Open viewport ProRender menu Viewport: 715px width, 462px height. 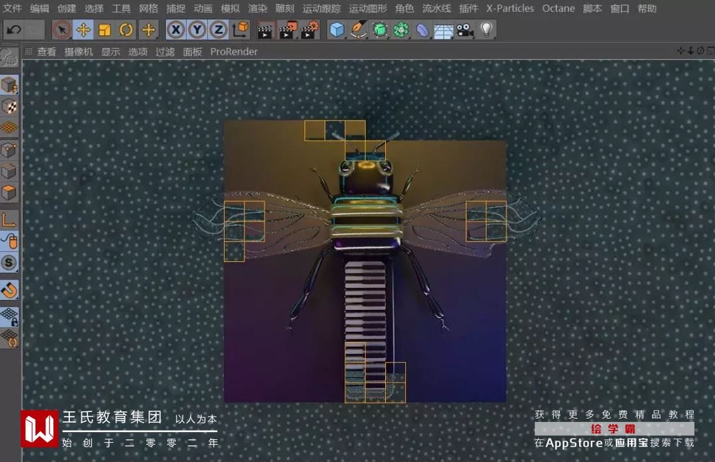[234, 51]
